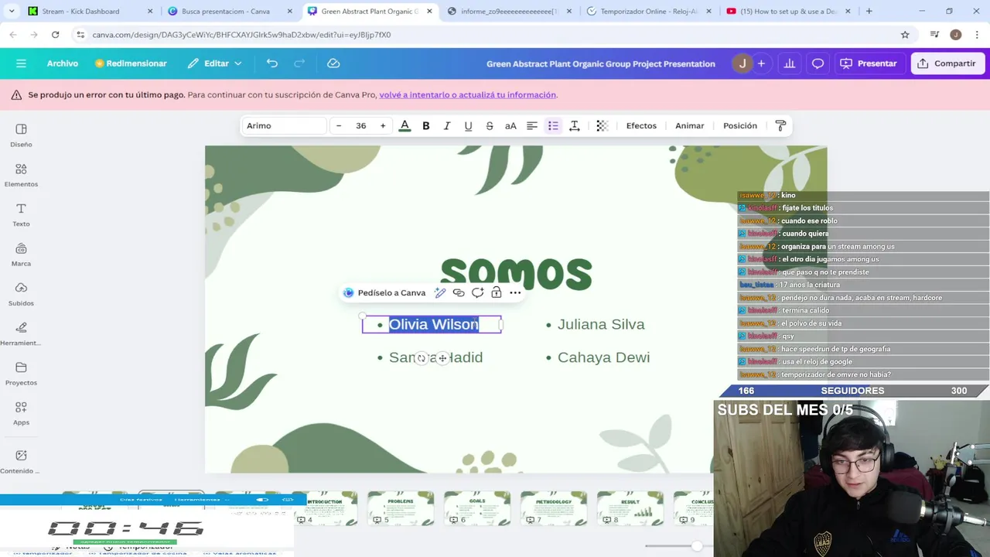The height and width of the screenshot is (557, 990).
Task: Select slide 6 Goals thumbnail
Action: coord(477,507)
